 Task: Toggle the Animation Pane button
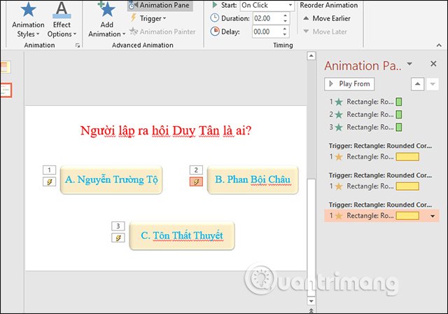click(160, 5)
